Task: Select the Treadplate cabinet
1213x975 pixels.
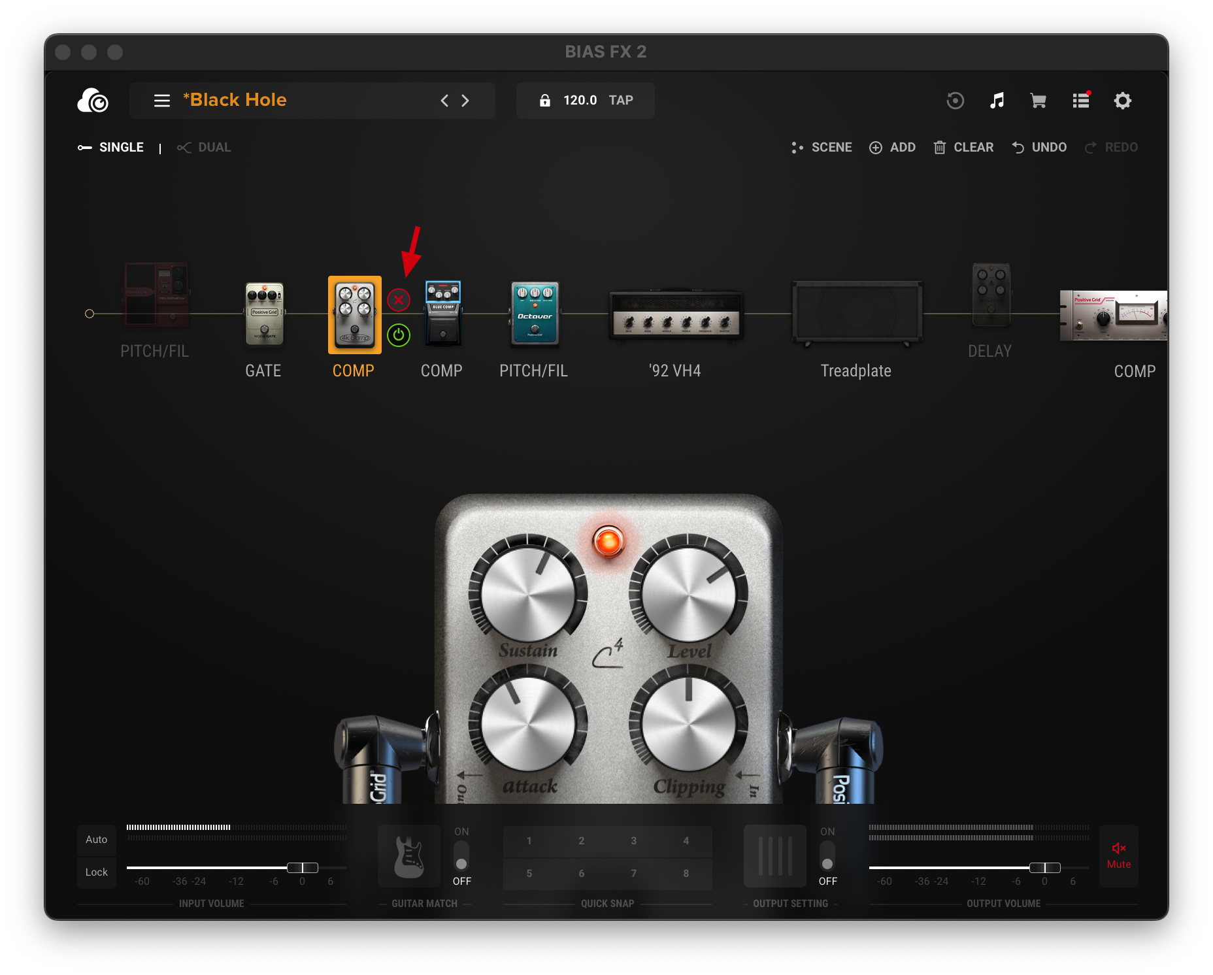Action: click(857, 314)
